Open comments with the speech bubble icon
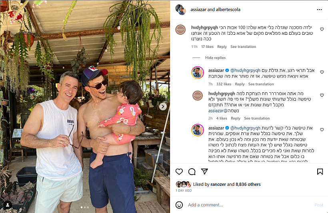The width and height of the screenshot is (328, 213). pyautogui.click(x=192, y=171)
